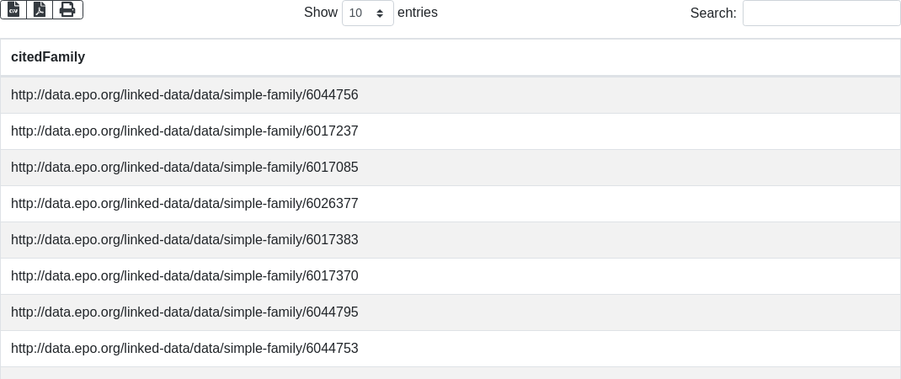Image resolution: width=901 pixels, height=379 pixels.
Task: Open the Show entries count dropdown
Action: [x=367, y=13]
